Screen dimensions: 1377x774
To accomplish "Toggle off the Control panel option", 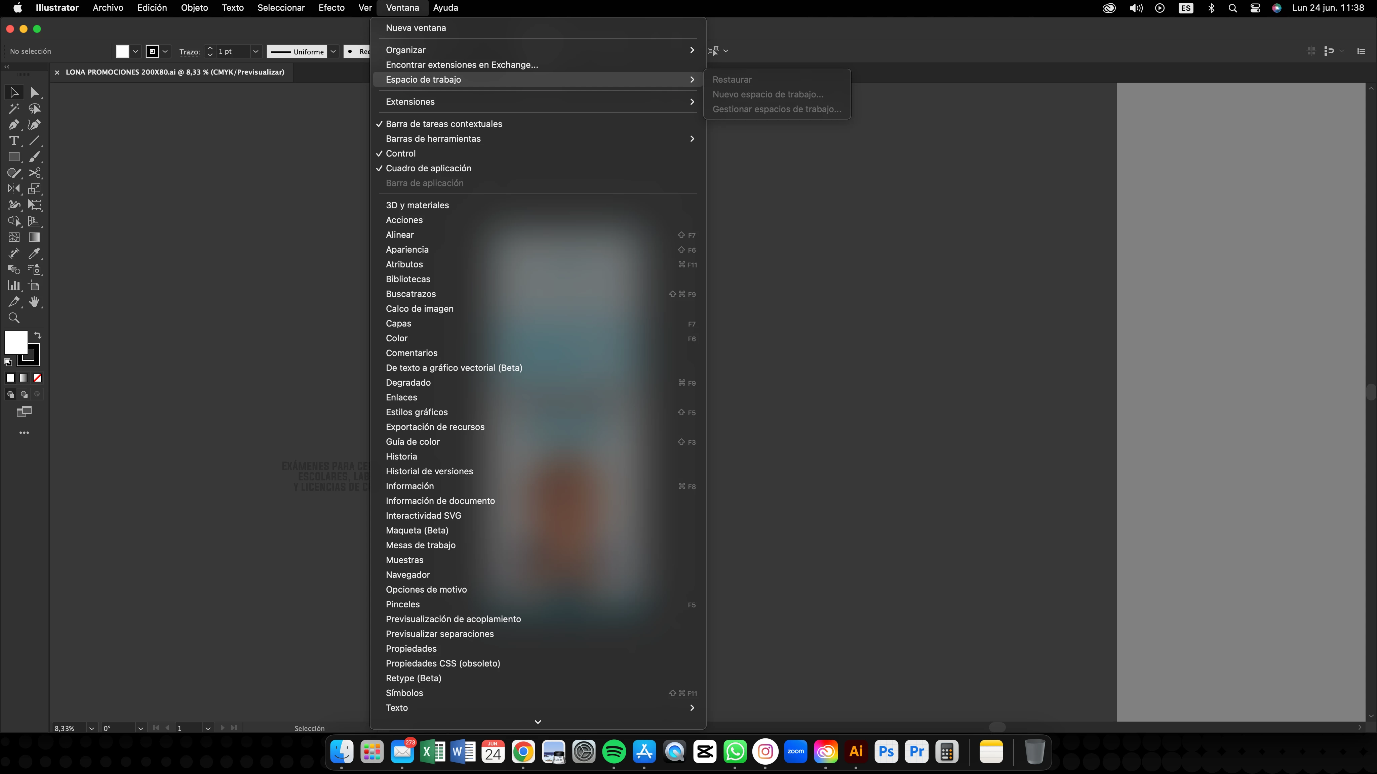I will [400, 153].
